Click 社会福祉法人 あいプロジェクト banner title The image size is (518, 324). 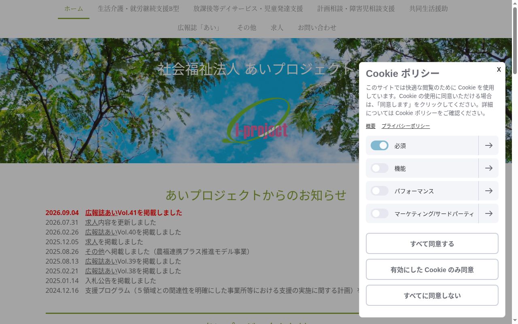tap(256, 69)
